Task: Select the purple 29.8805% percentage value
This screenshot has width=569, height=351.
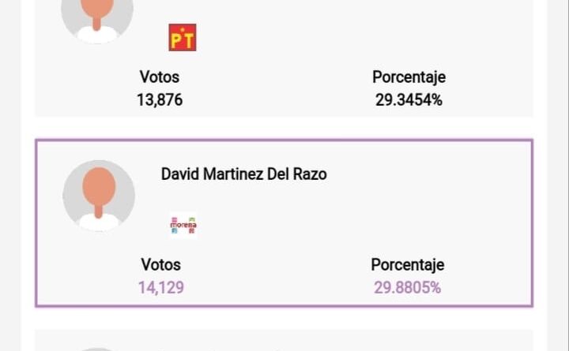Action: [408, 288]
